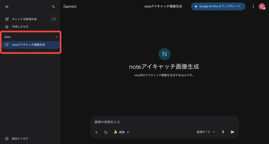269x144 pixels.
Task: Click the Gem section heading
Action: (x=7, y=37)
